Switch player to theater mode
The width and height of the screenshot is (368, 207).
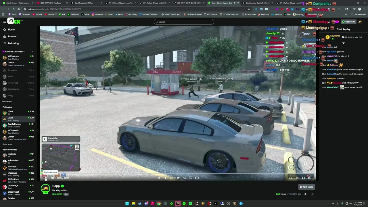pyautogui.click(x=297, y=178)
